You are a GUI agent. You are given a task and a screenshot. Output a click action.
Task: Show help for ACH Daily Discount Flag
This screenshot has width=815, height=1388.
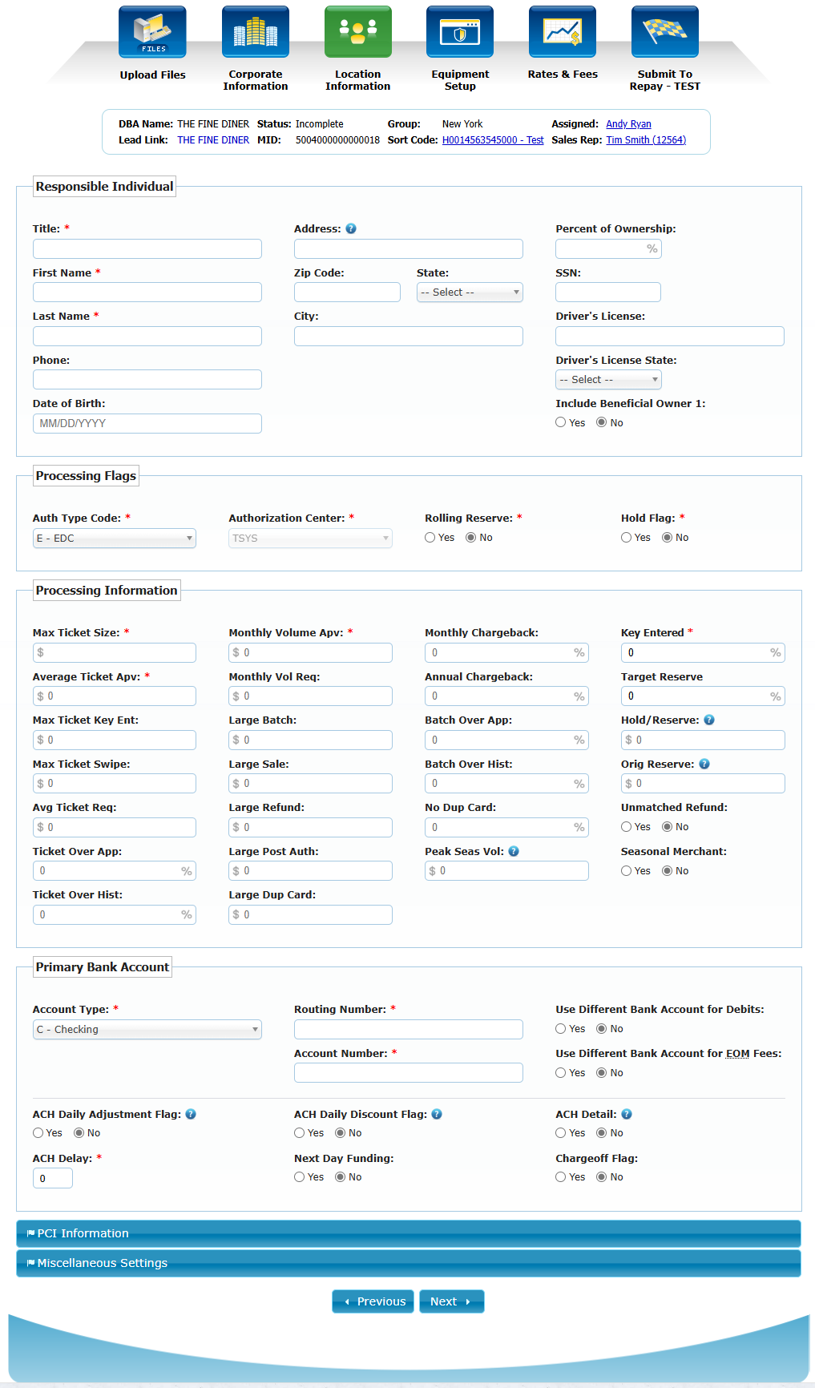click(x=437, y=1114)
